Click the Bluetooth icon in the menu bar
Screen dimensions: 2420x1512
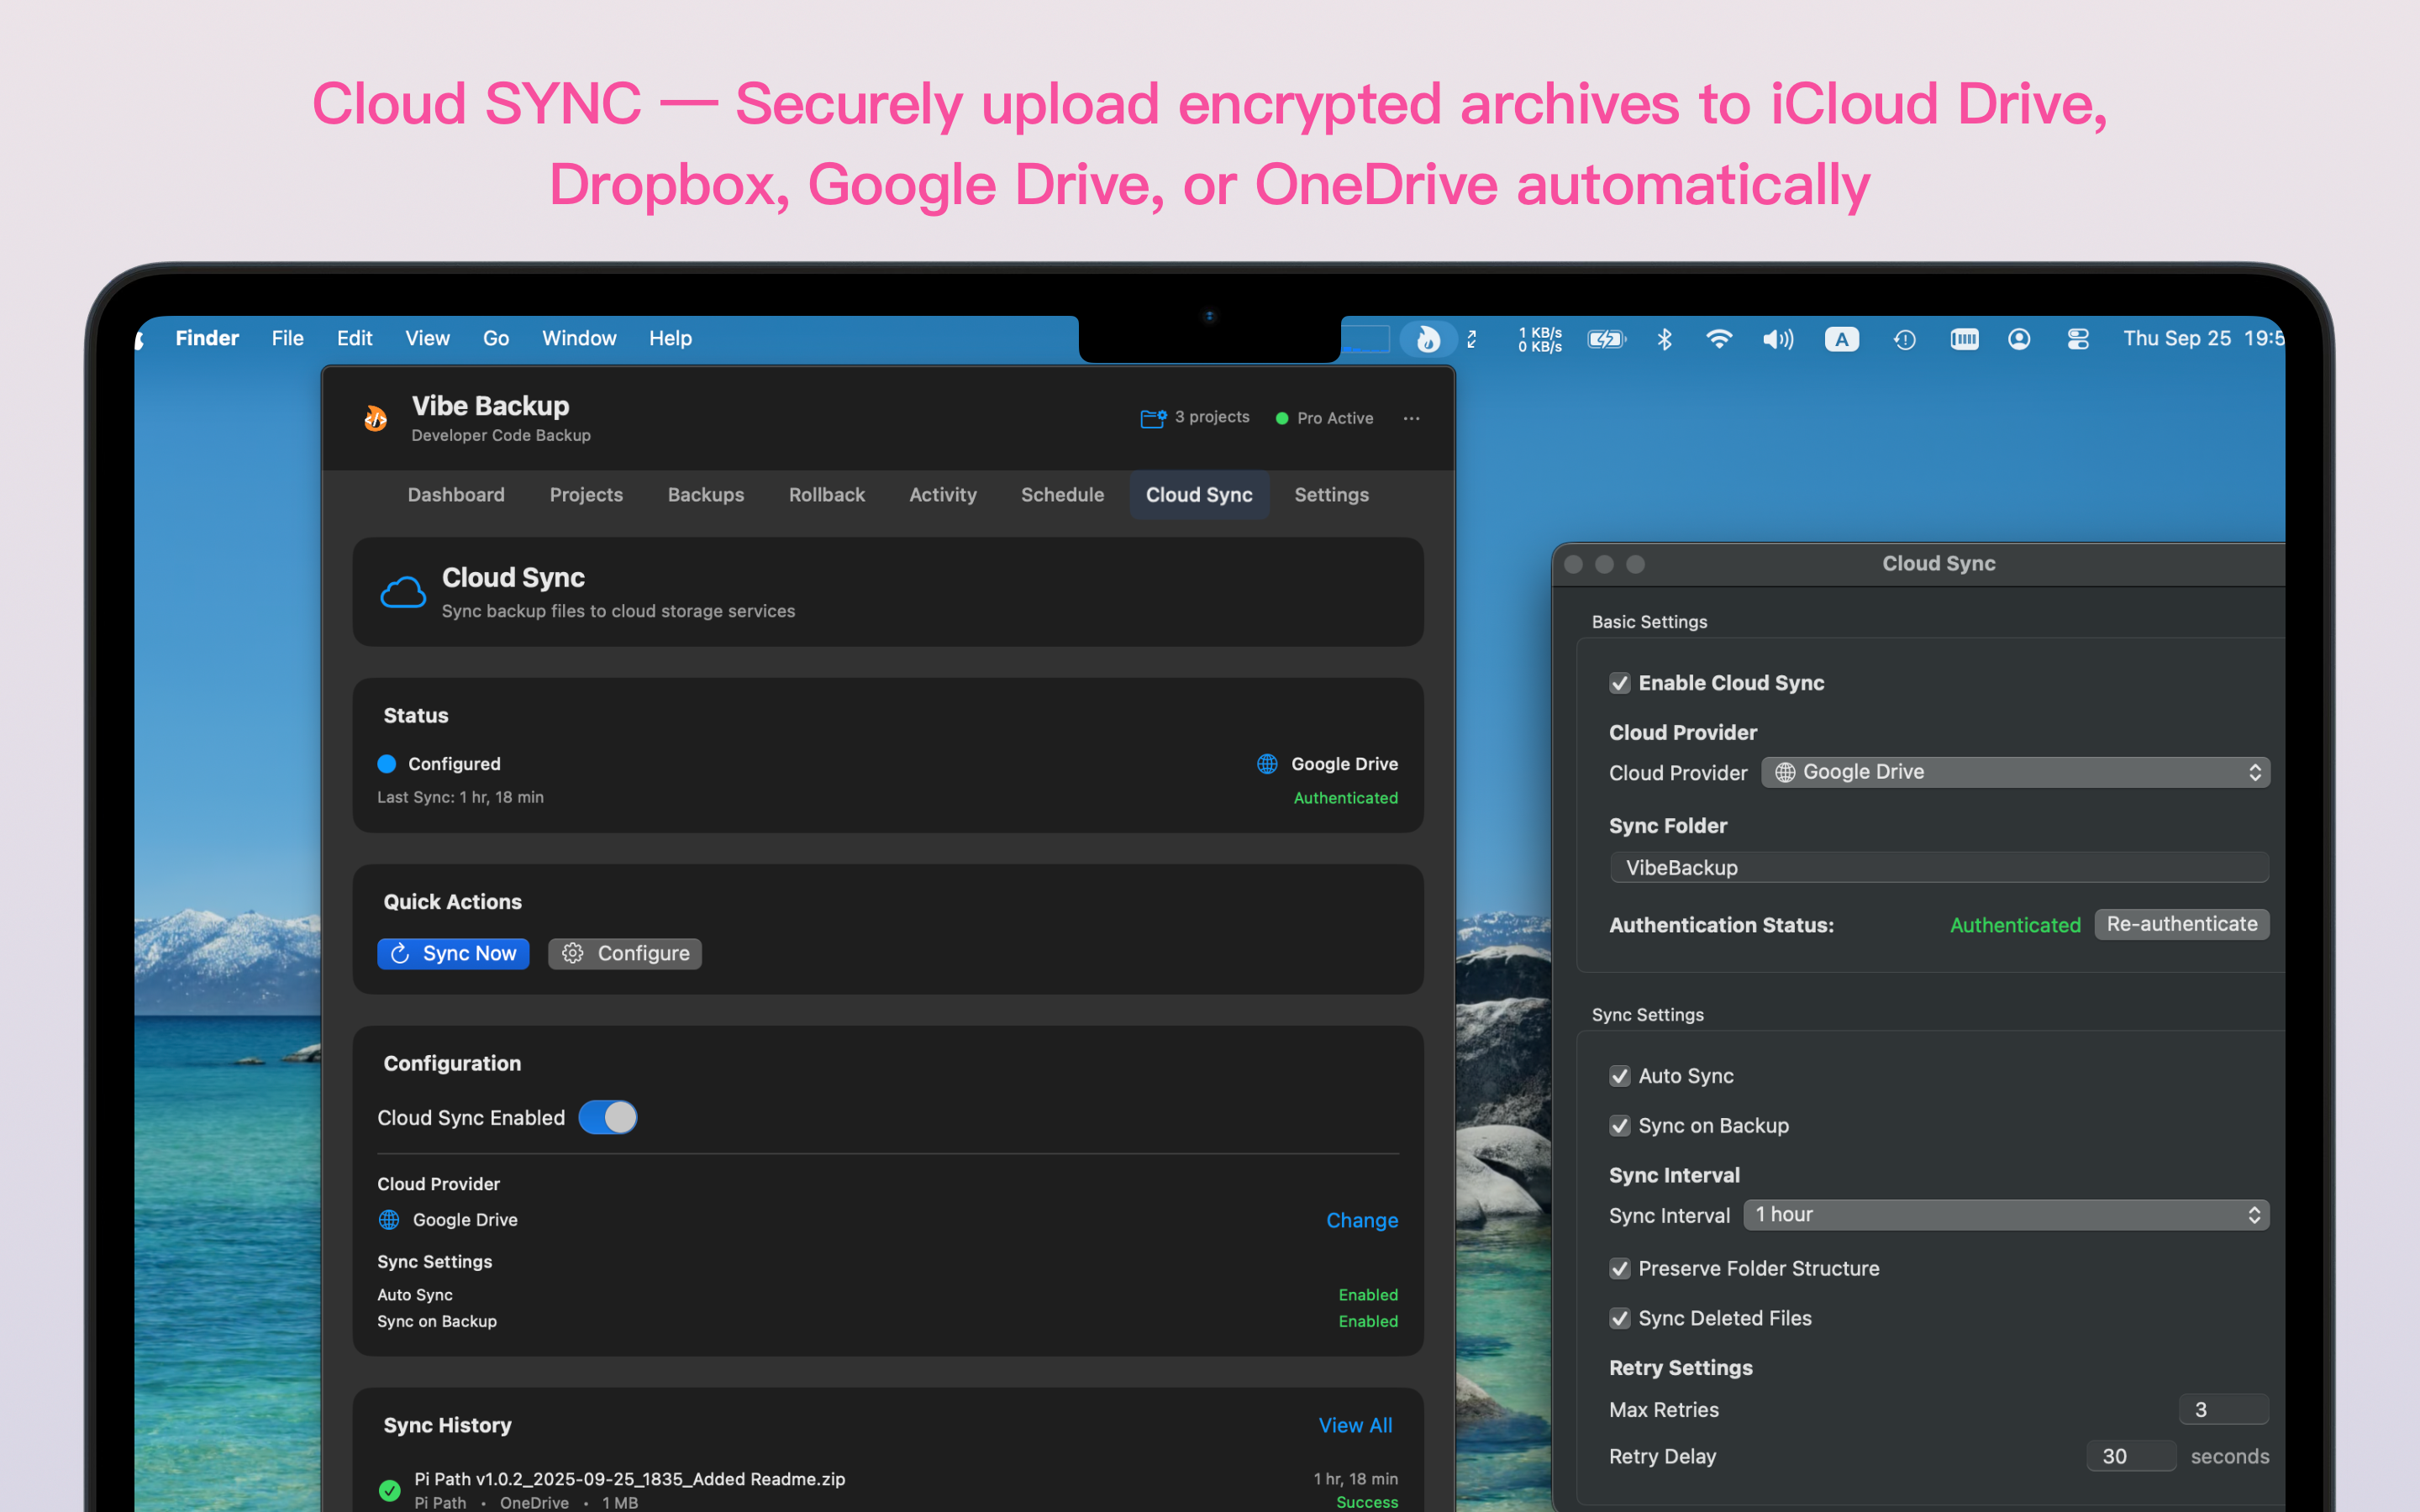point(1664,339)
